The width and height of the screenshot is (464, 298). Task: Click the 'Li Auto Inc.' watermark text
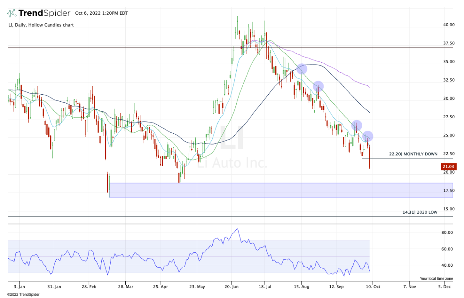pyautogui.click(x=232, y=162)
